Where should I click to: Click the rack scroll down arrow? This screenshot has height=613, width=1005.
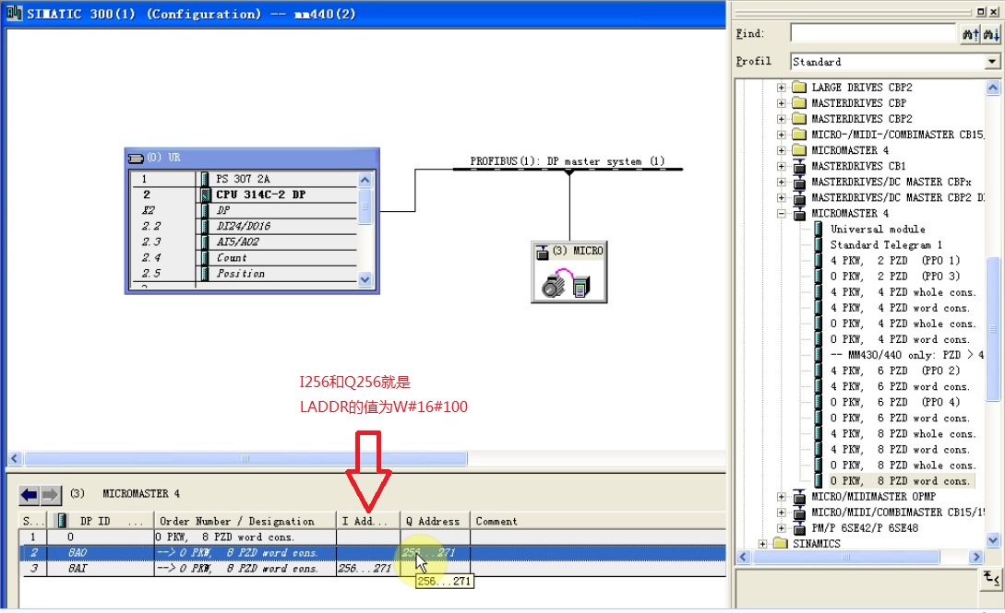point(365,279)
